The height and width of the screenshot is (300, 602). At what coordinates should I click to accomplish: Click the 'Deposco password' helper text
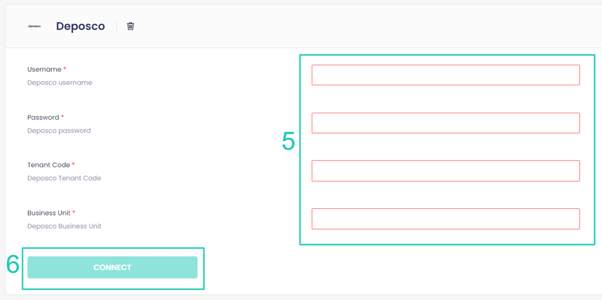point(59,131)
